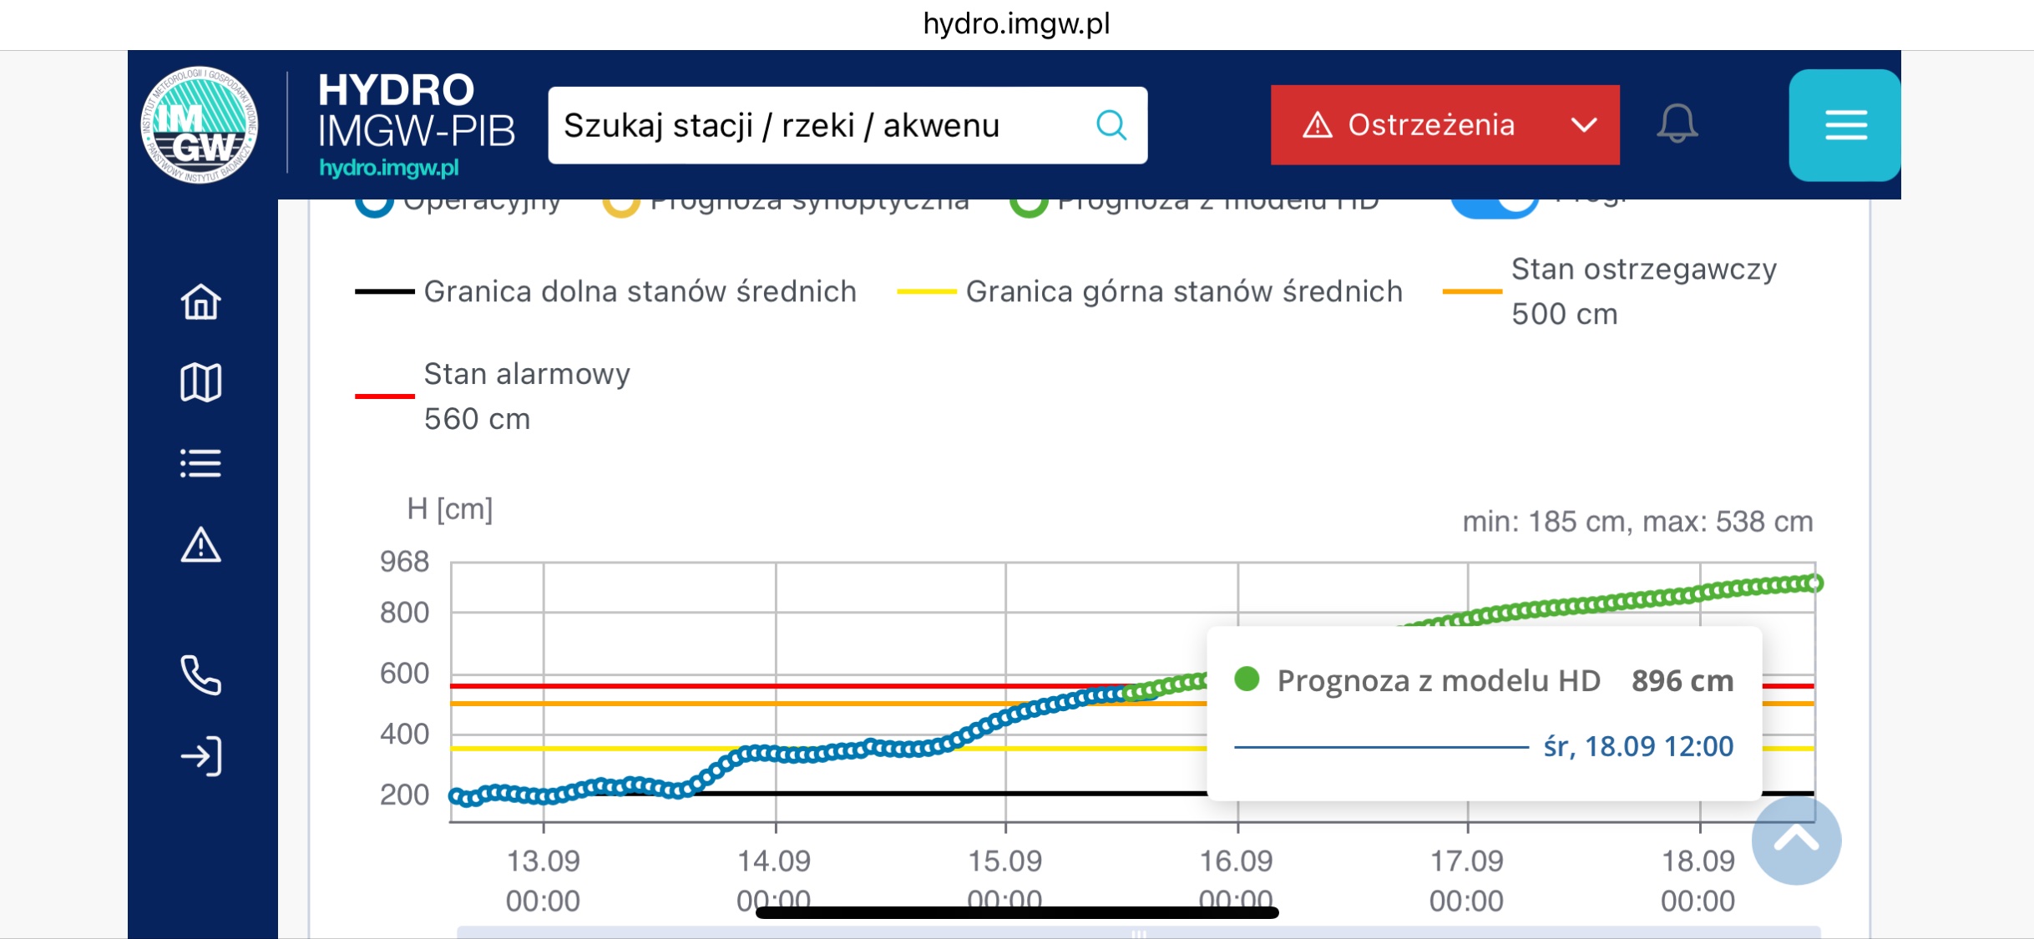The width and height of the screenshot is (2034, 939).
Task: Click hydro.imgw.pl link under the logo
Action: point(389,168)
